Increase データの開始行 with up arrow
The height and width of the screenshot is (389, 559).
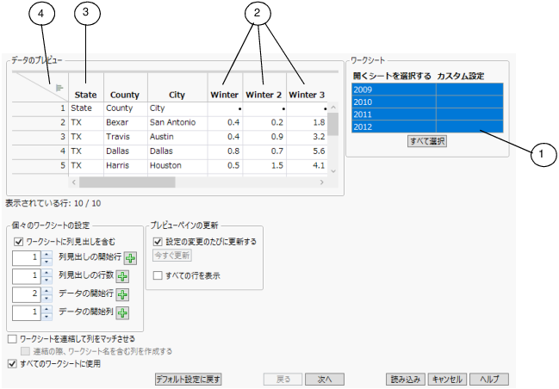click(x=47, y=291)
